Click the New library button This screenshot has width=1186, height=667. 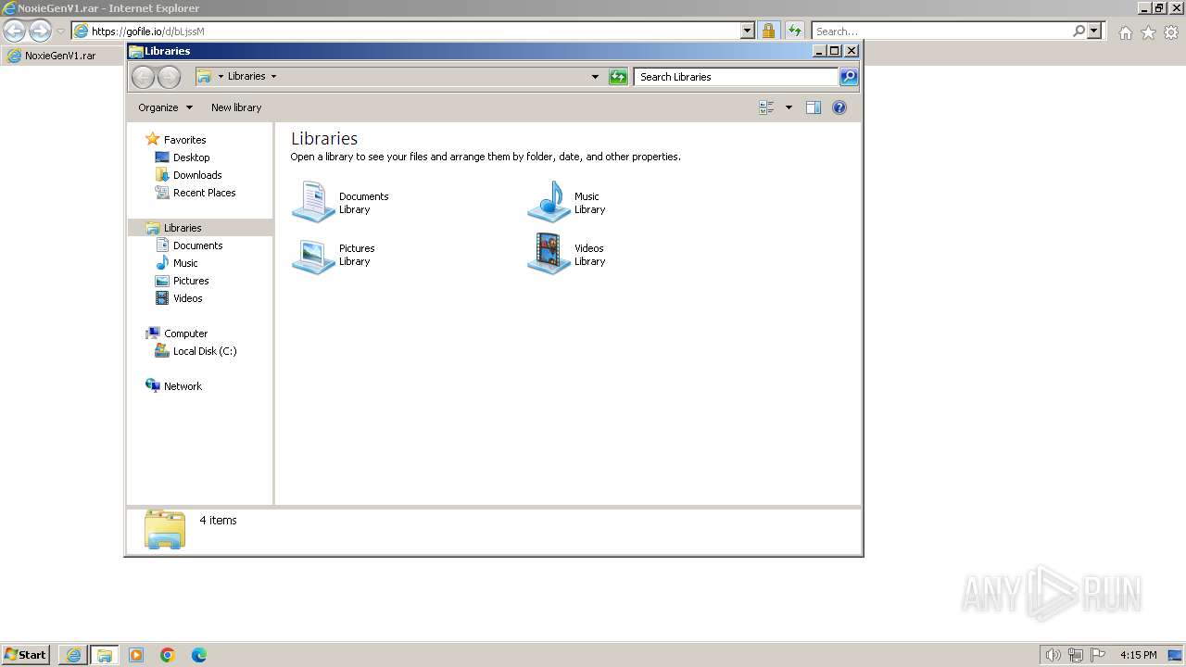(x=236, y=107)
